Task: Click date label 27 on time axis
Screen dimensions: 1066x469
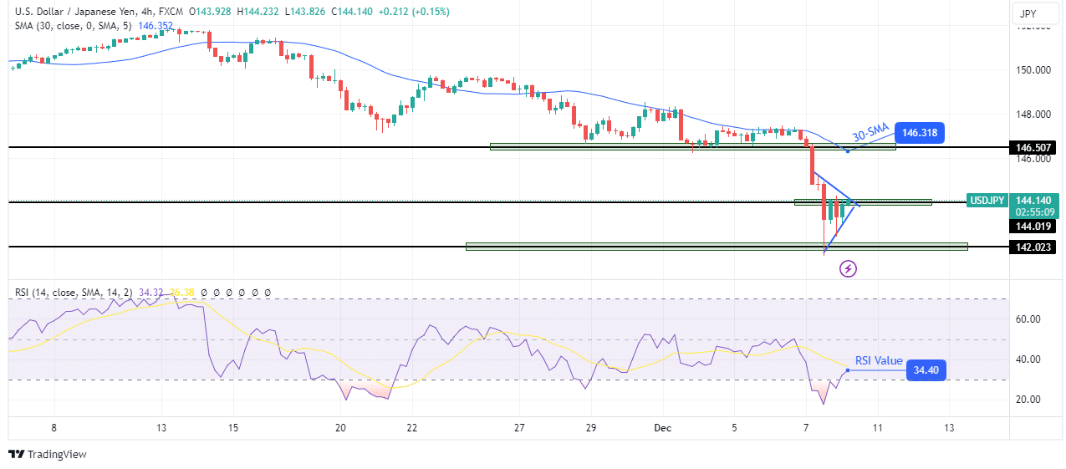Action: coord(519,428)
